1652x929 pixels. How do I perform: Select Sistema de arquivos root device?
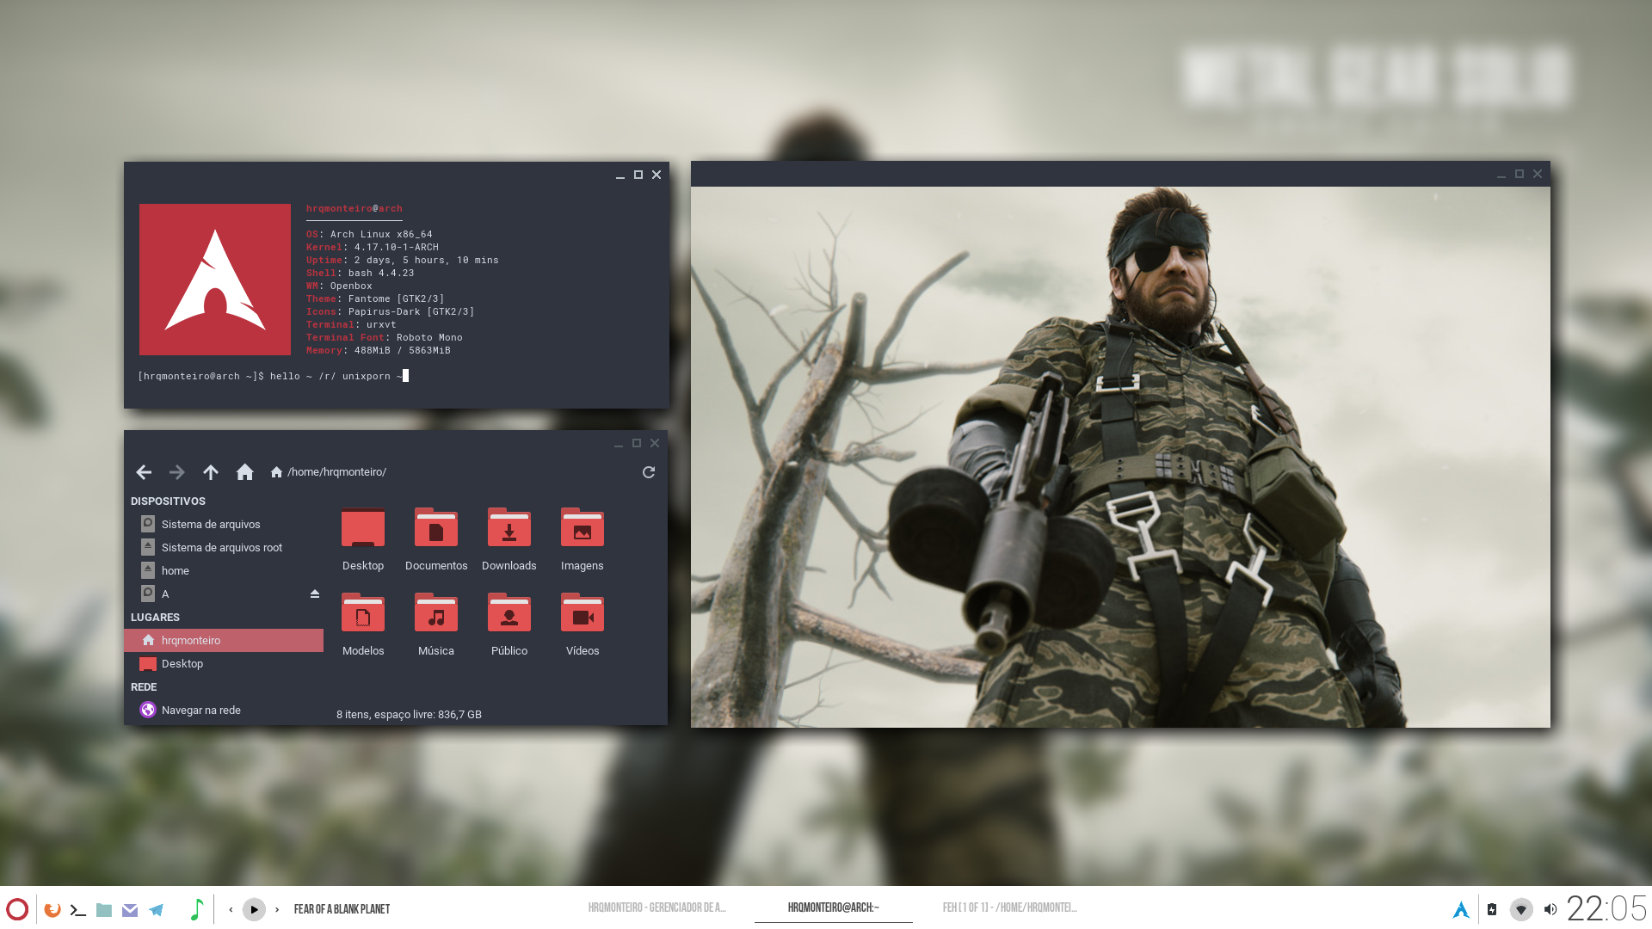(x=221, y=548)
